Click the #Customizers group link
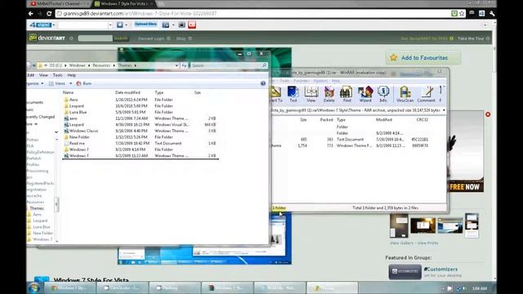 point(440,269)
